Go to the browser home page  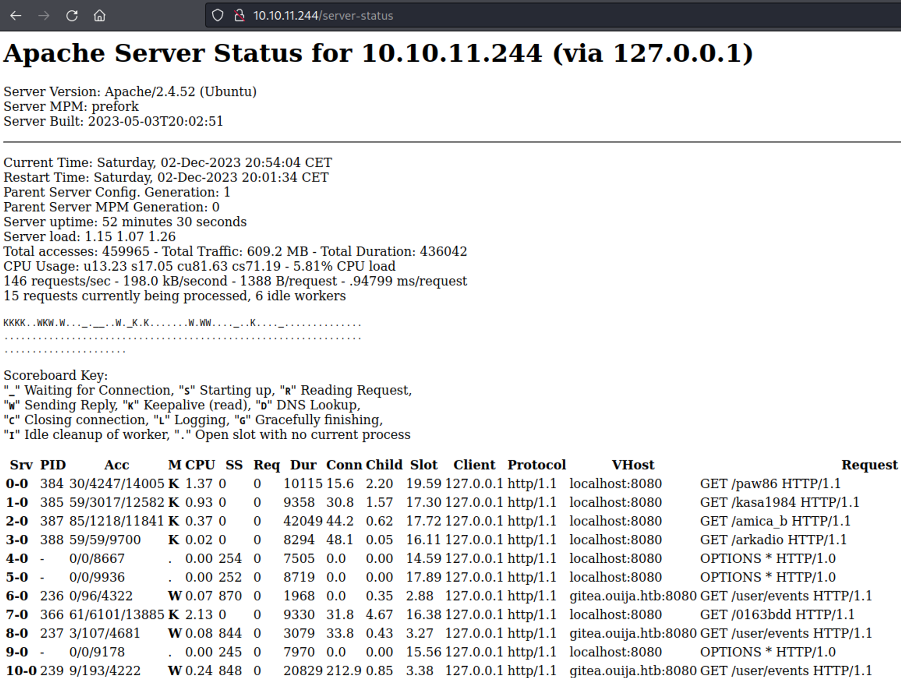(100, 16)
